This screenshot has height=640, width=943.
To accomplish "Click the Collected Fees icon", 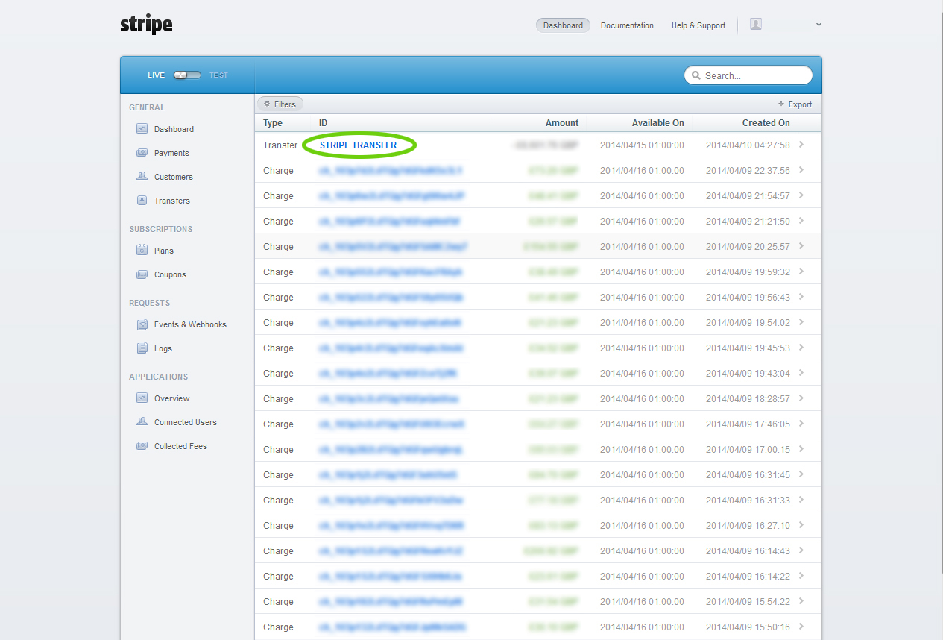I will (x=142, y=445).
